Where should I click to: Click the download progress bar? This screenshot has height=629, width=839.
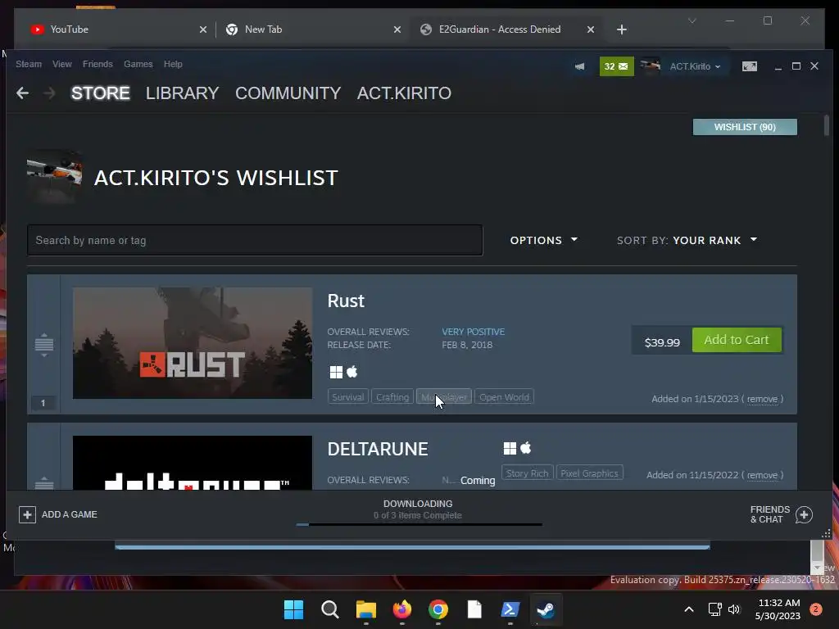pyautogui.click(x=419, y=525)
